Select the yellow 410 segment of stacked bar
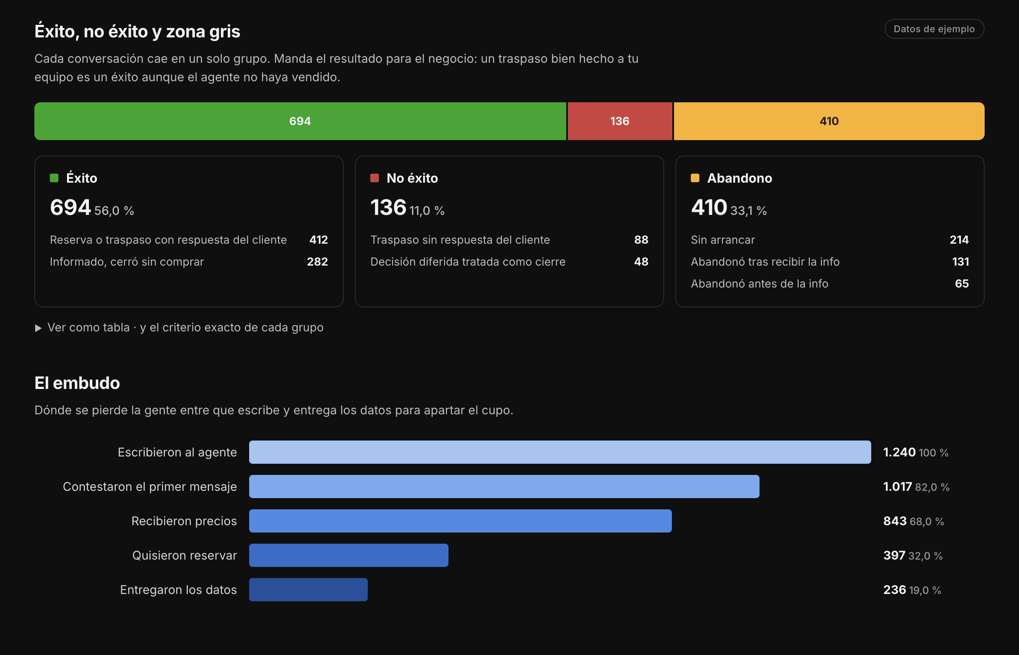The image size is (1019, 655). tap(829, 121)
